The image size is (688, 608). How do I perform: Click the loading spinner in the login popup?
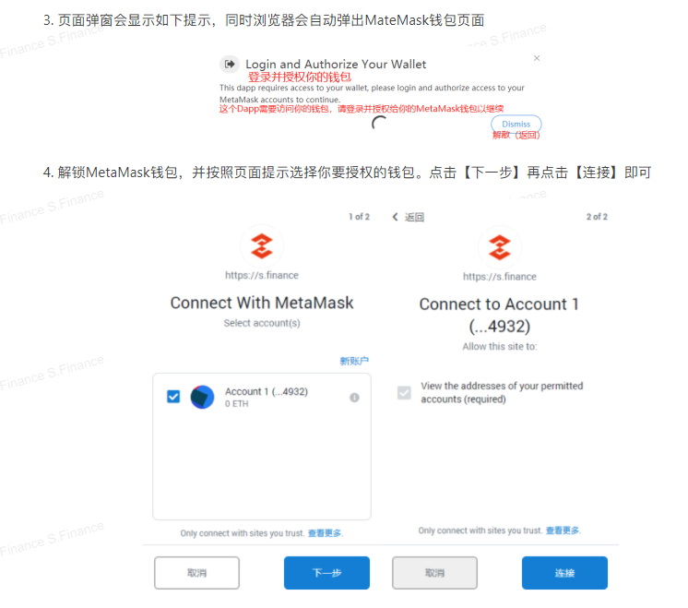point(379,124)
